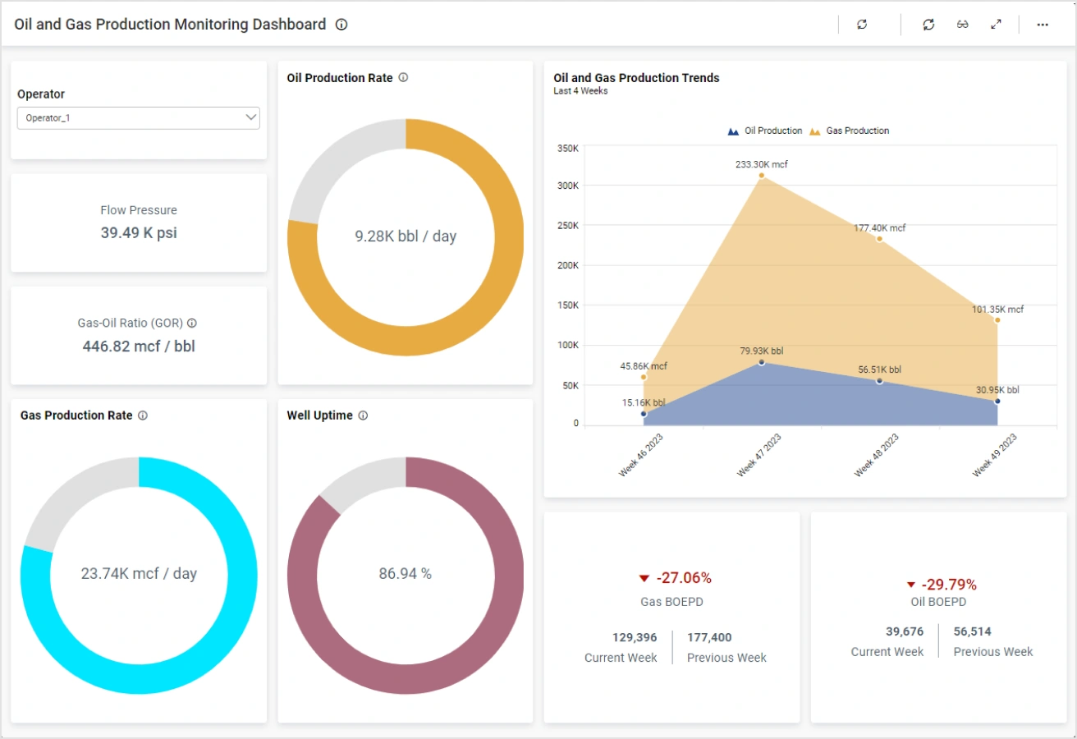Image resolution: width=1077 pixels, height=739 pixels.
Task: Click the info icon next to Gas Production Rate
Action: click(x=143, y=415)
